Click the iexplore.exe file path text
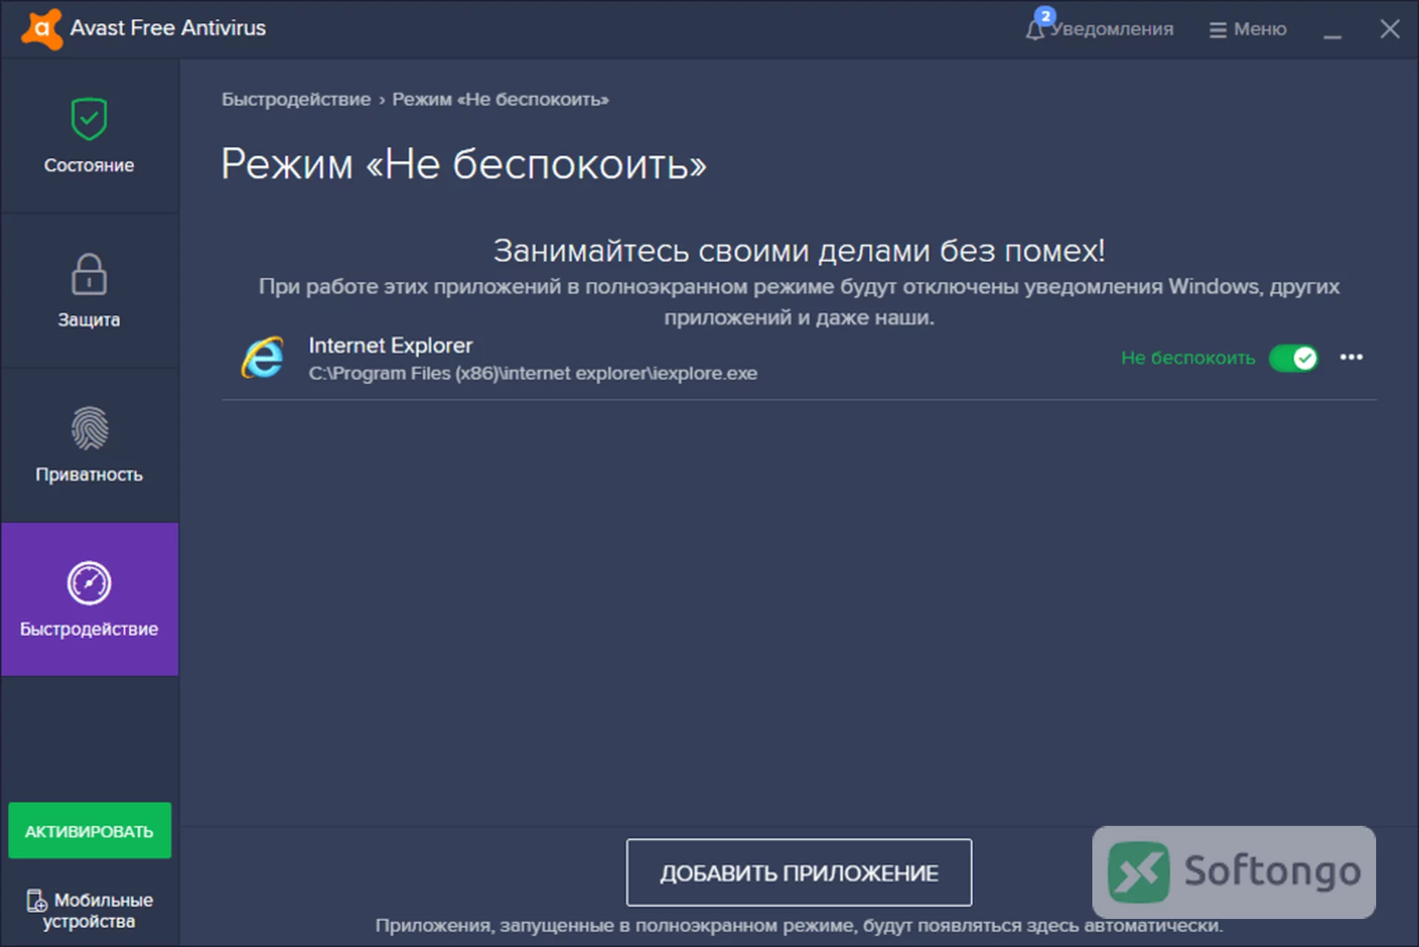The height and width of the screenshot is (947, 1419). [533, 373]
